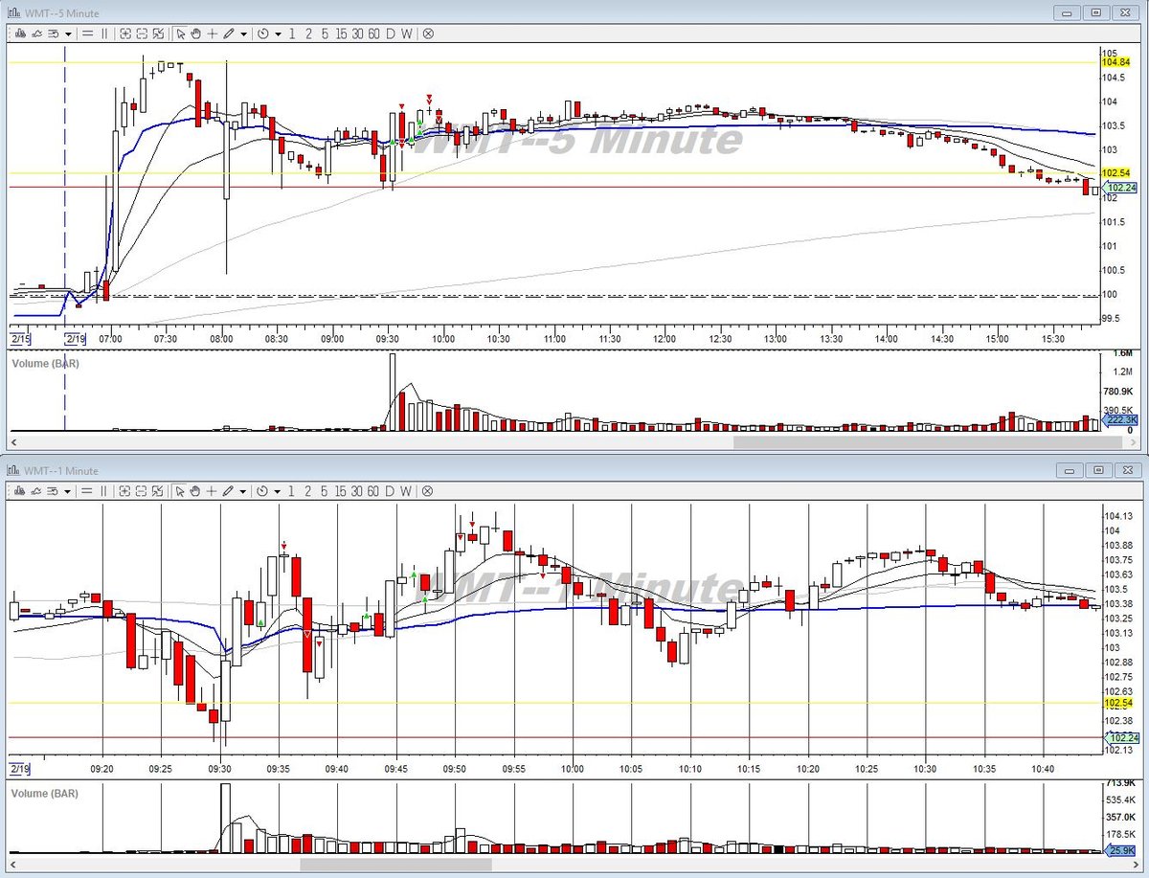Click Volume (BAR) label in 5 Minute window
Screen dimensions: 1149x878
(x=45, y=364)
